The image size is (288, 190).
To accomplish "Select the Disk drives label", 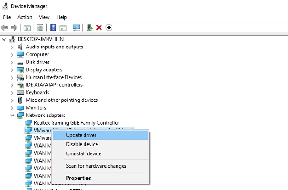I will tap(37, 62).
